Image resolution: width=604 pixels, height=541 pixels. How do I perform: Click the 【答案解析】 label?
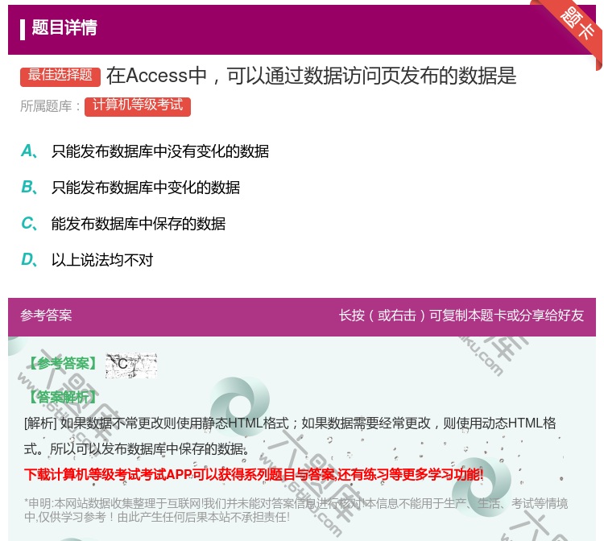pyautogui.click(x=62, y=397)
